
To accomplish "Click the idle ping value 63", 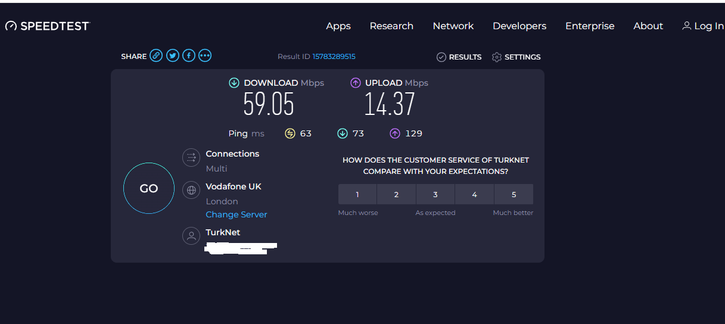I will pyautogui.click(x=306, y=133).
